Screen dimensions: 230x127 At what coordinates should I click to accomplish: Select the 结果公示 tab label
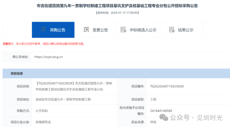click(x=186, y=30)
